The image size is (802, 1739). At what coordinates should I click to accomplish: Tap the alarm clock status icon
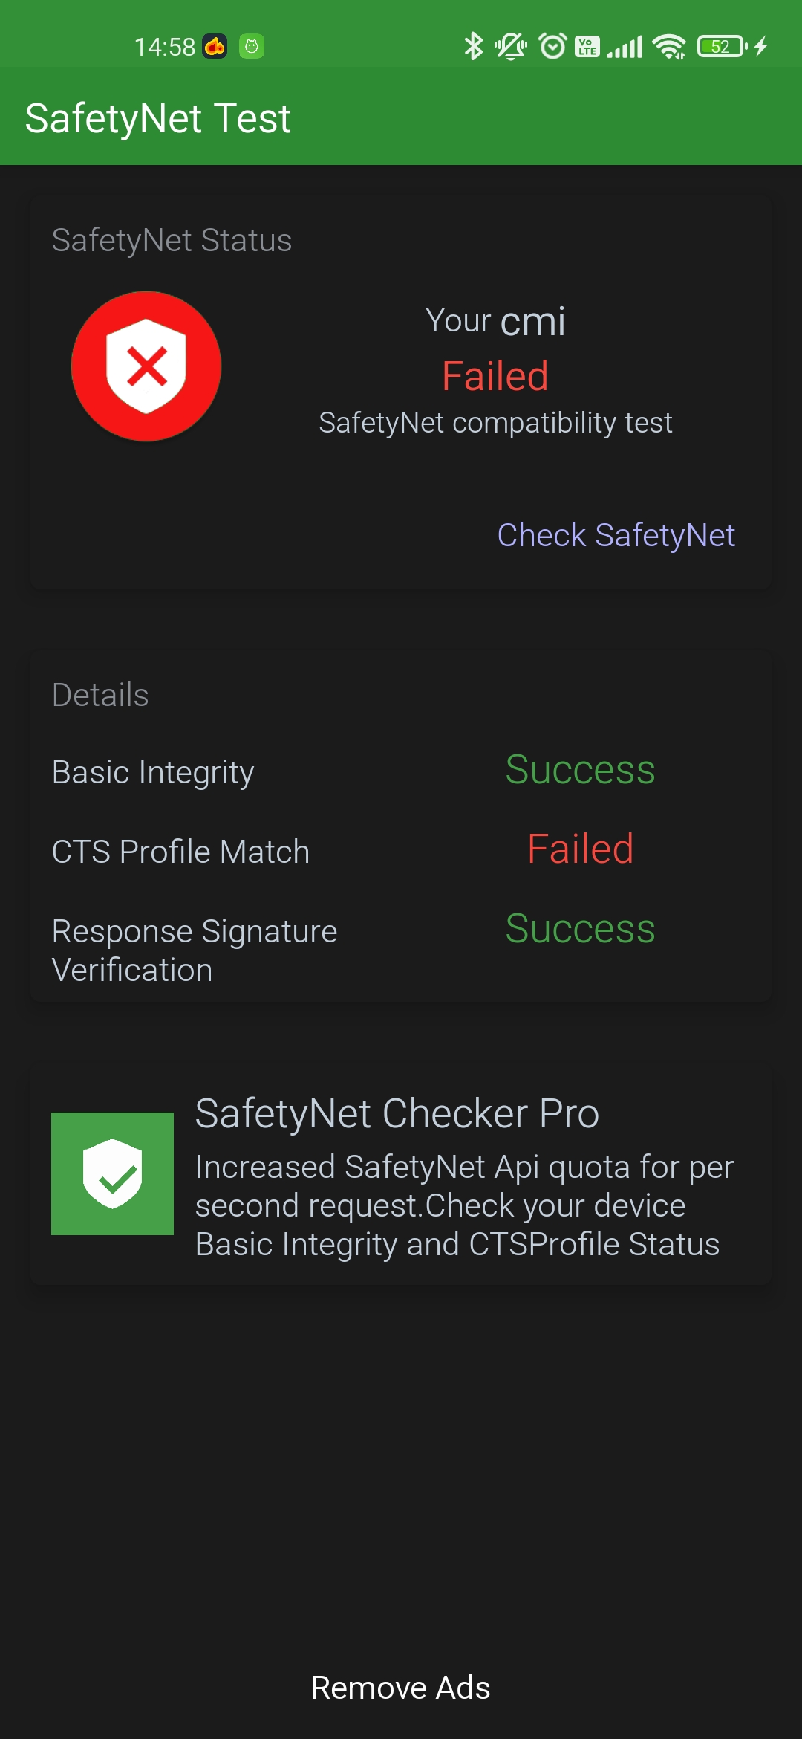pos(552,46)
